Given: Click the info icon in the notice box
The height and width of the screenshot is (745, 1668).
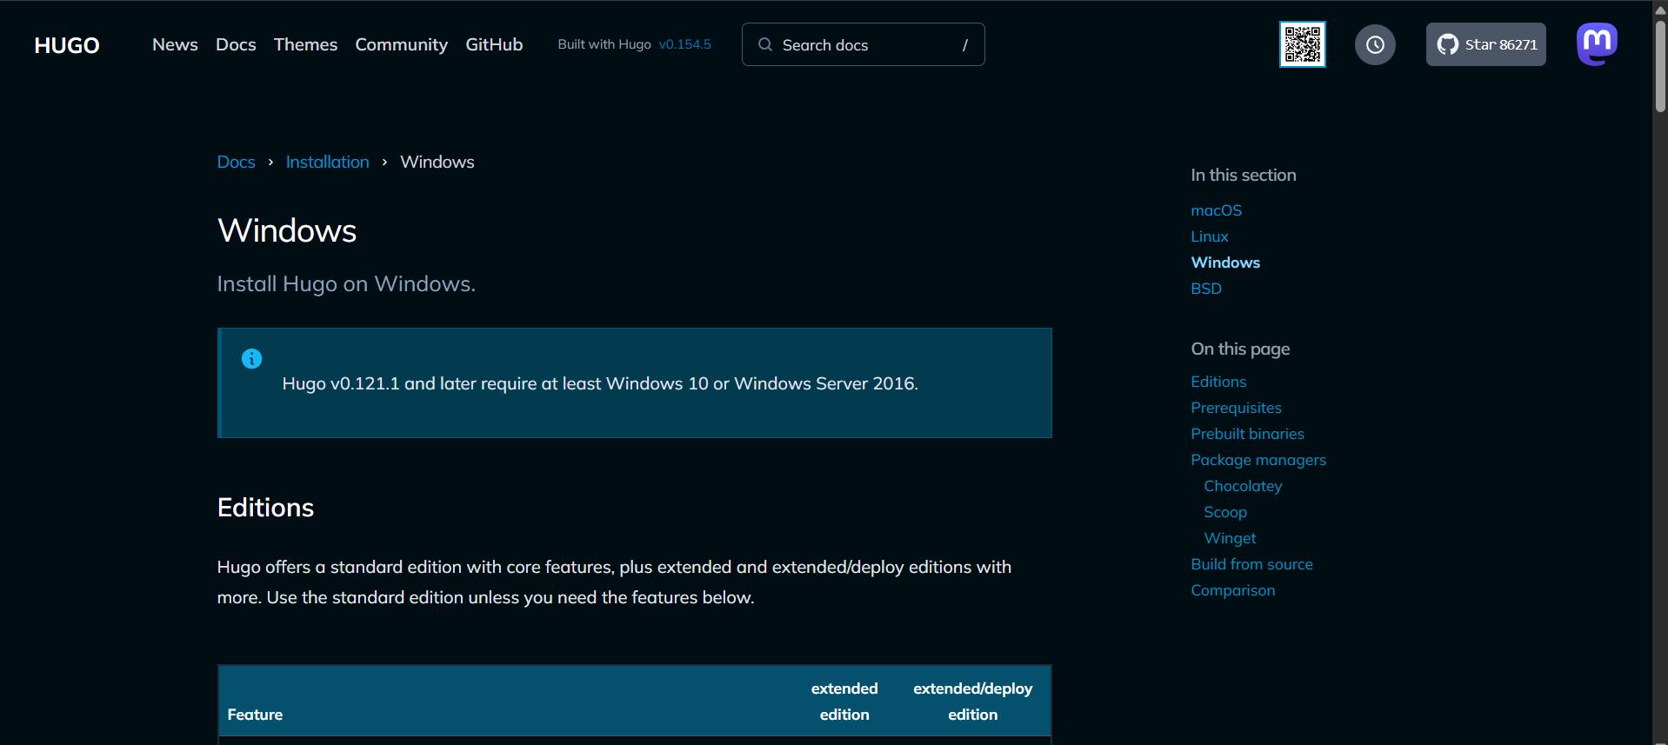Looking at the screenshot, I should (251, 358).
